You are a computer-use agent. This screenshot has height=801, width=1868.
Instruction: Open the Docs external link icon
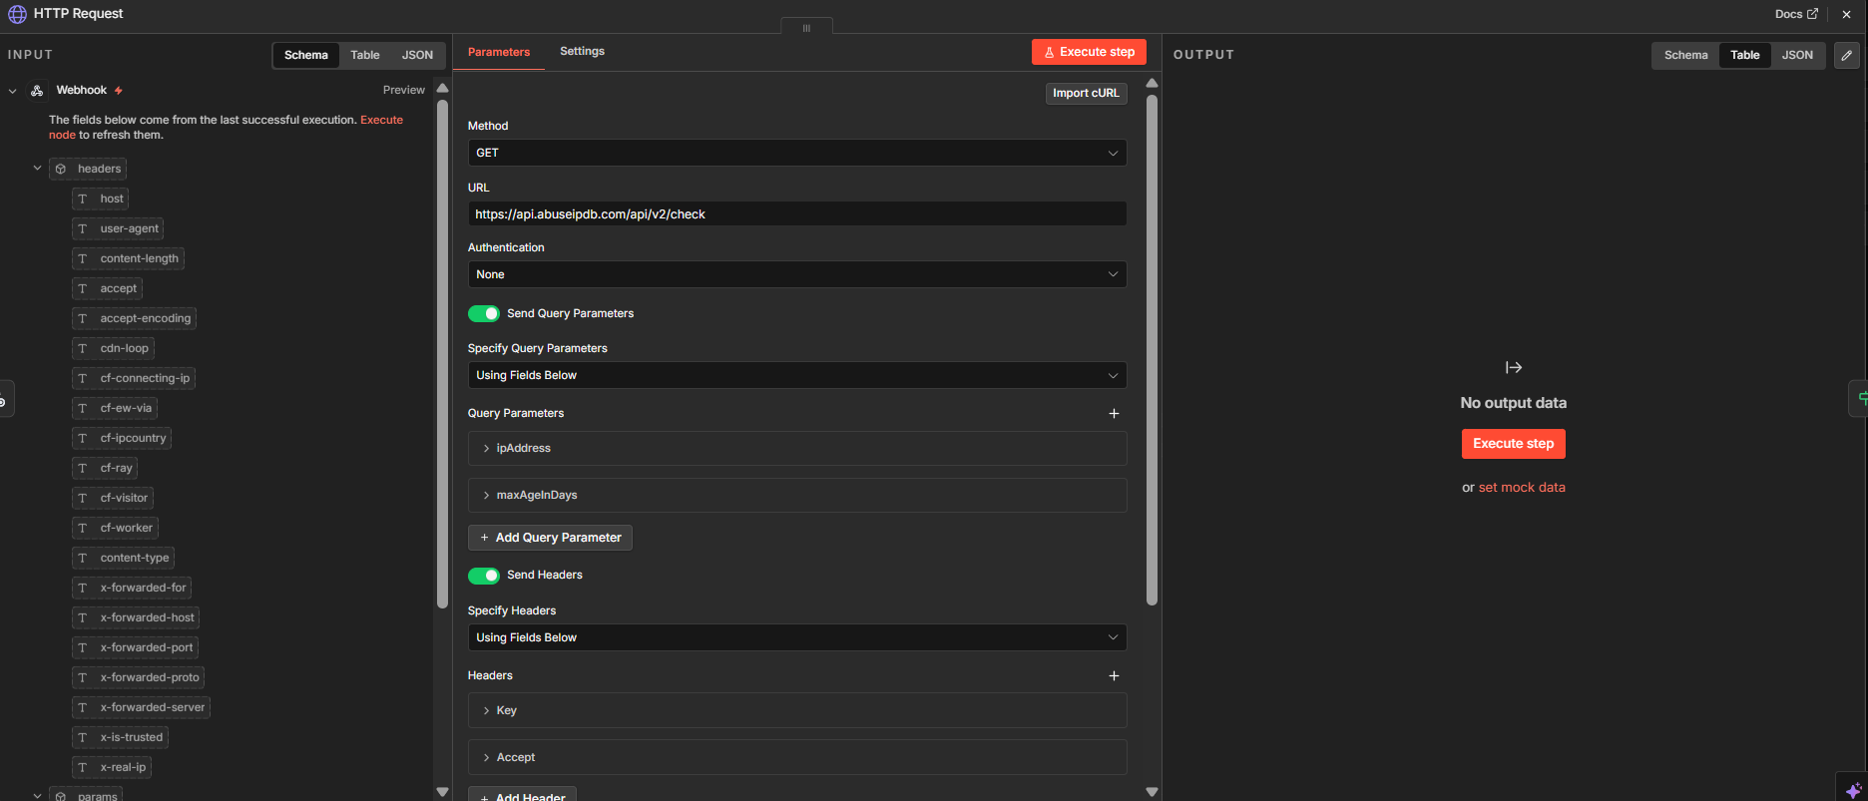(1812, 14)
